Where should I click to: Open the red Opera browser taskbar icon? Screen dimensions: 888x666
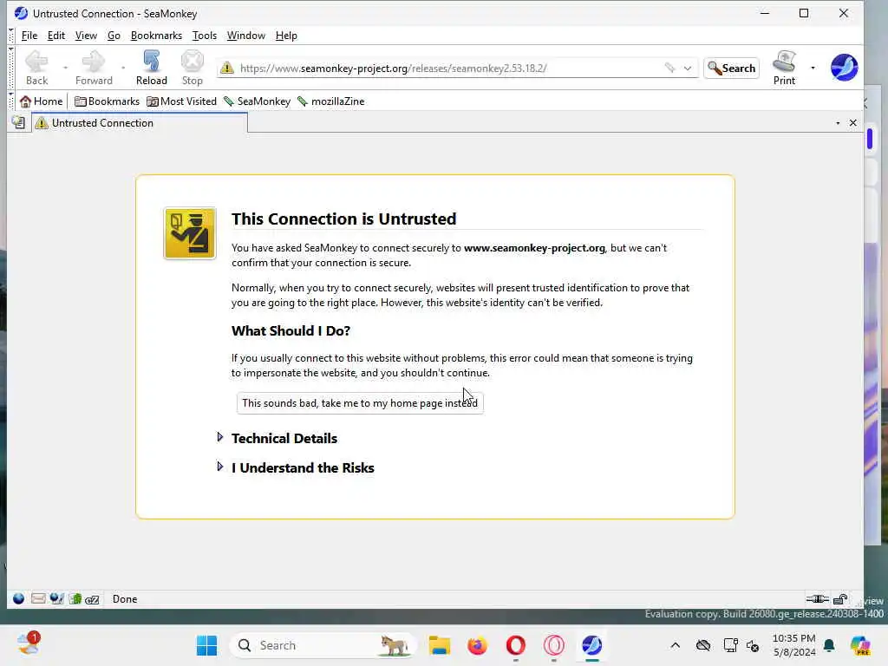coord(515,645)
